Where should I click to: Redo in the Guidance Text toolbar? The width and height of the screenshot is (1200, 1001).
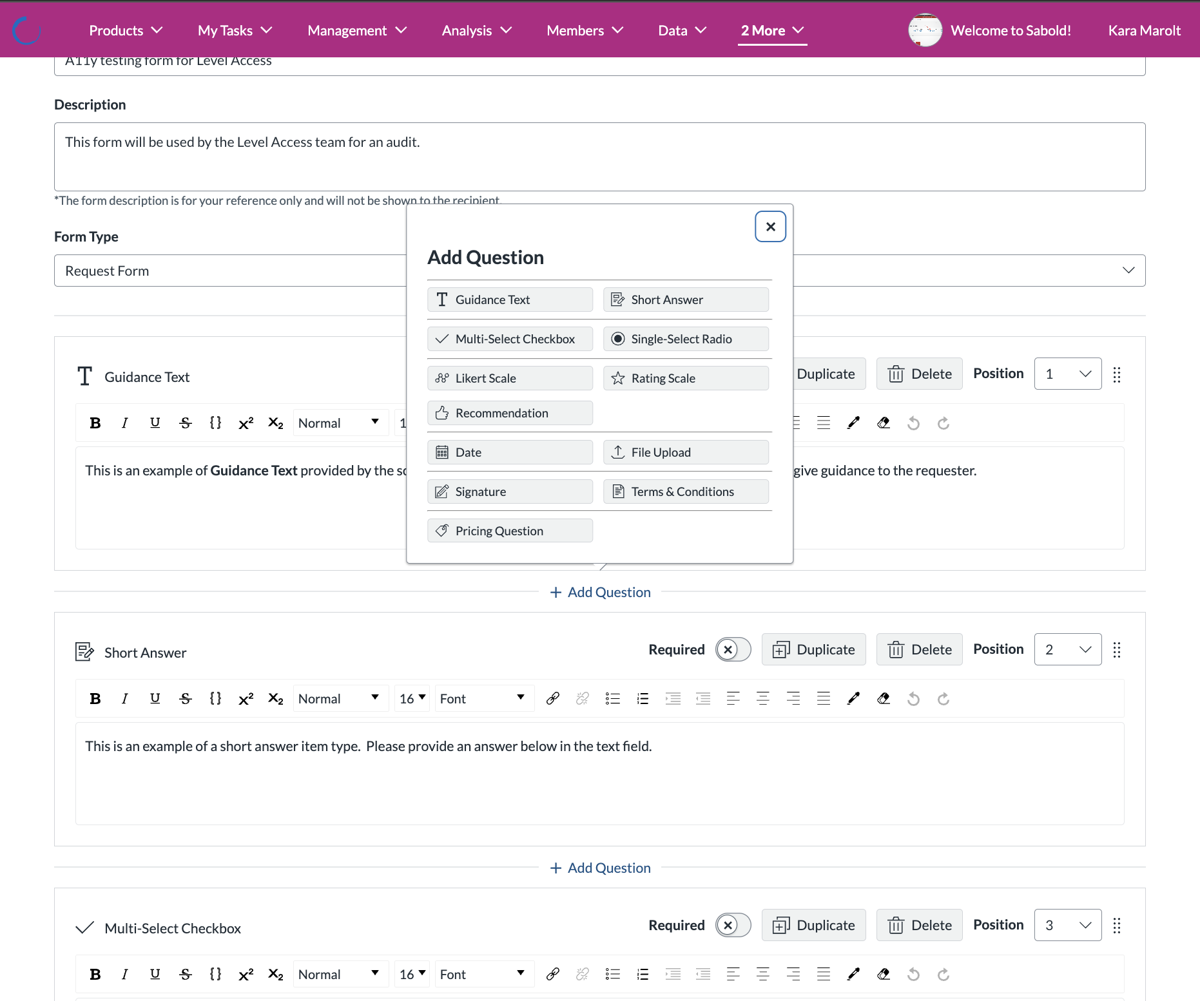[x=944, y=423]
